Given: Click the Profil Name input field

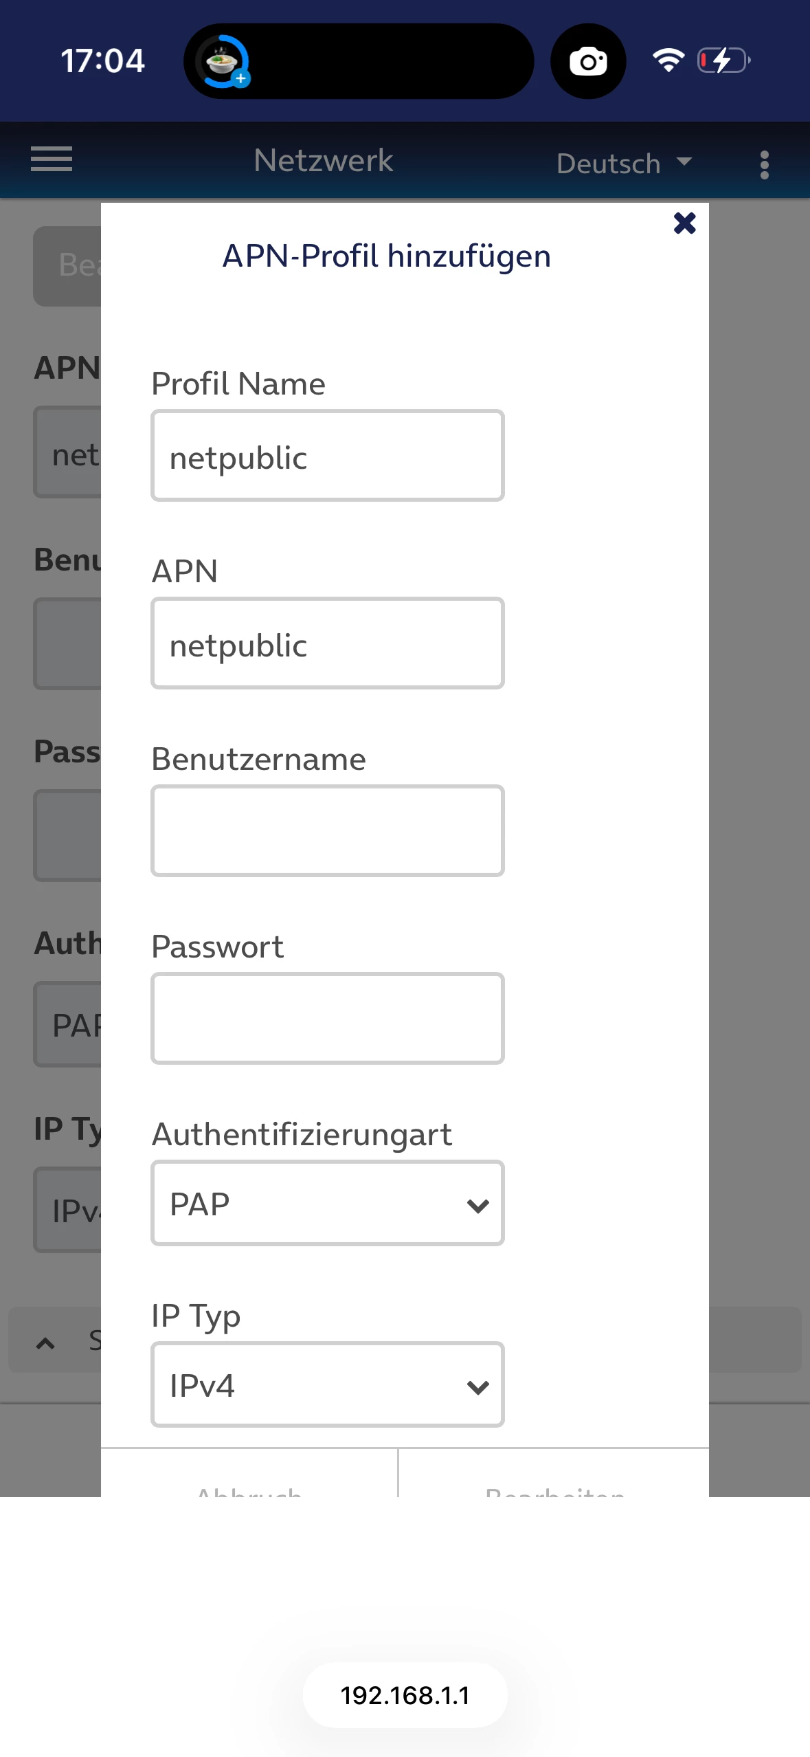Looking at the screenshot, I should [328, 456].
